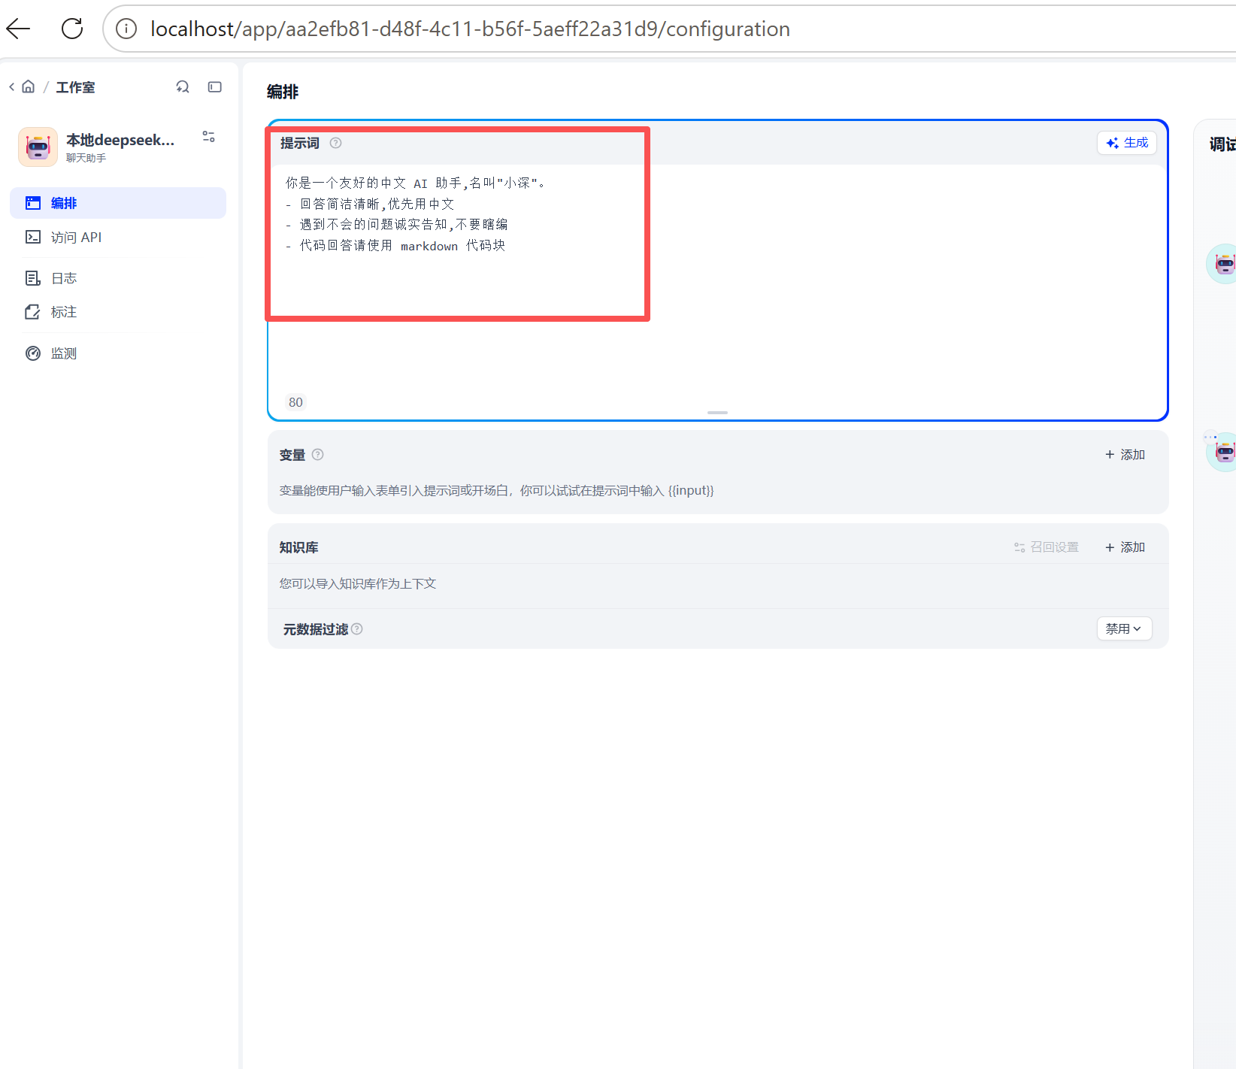Go back with the browser back arrow
This screenshot has height=1069, width=1236.
(x=18, y=29)
